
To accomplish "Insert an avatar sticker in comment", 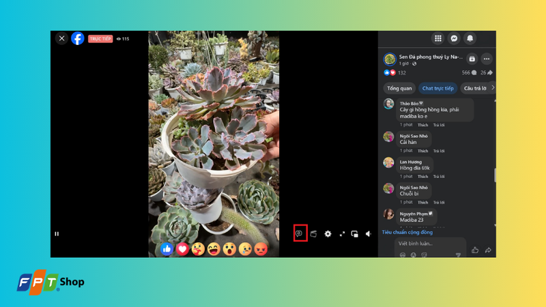I will click(403, 254).
